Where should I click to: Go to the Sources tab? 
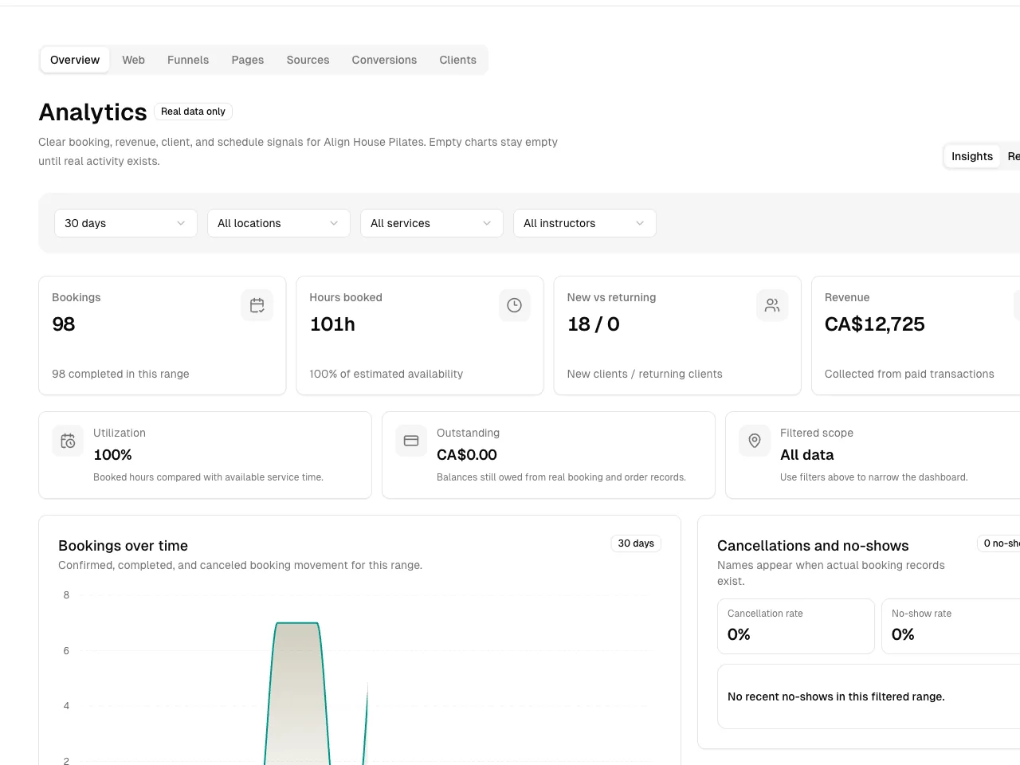pyautogui.click(x=308, y=60)
